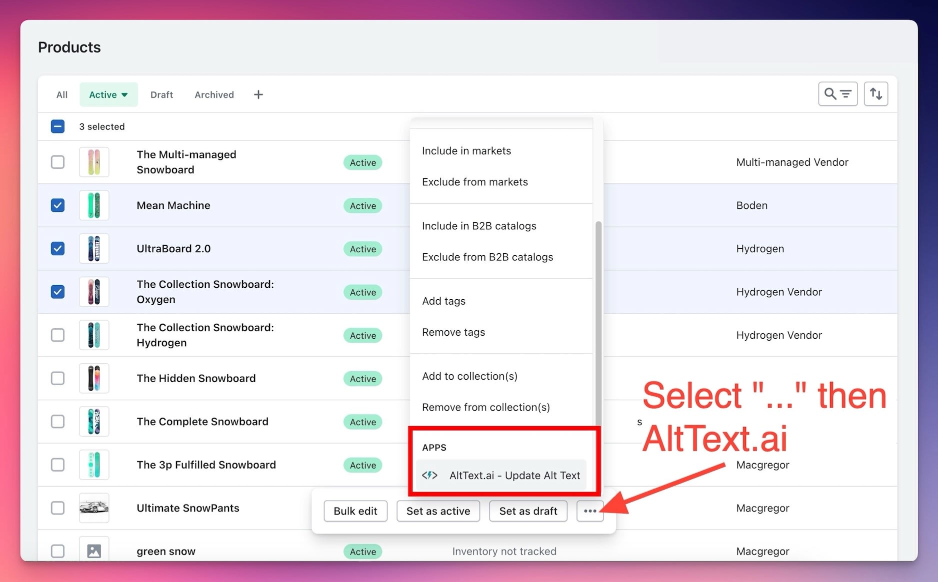Check the Ultimate SnowPants checkbox
938x582 pixels.
tap(57, 508)
